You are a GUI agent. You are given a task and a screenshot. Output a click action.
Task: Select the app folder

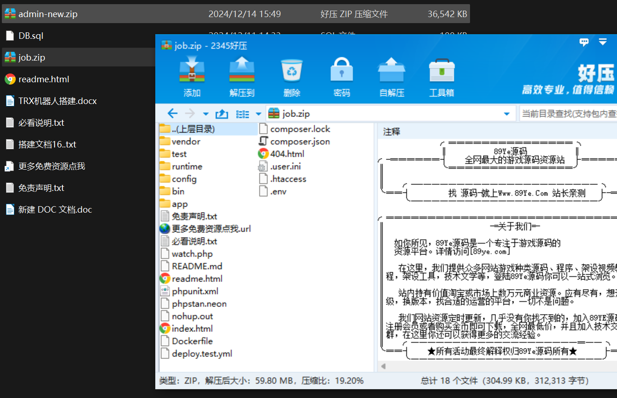(x=174, y=204)
